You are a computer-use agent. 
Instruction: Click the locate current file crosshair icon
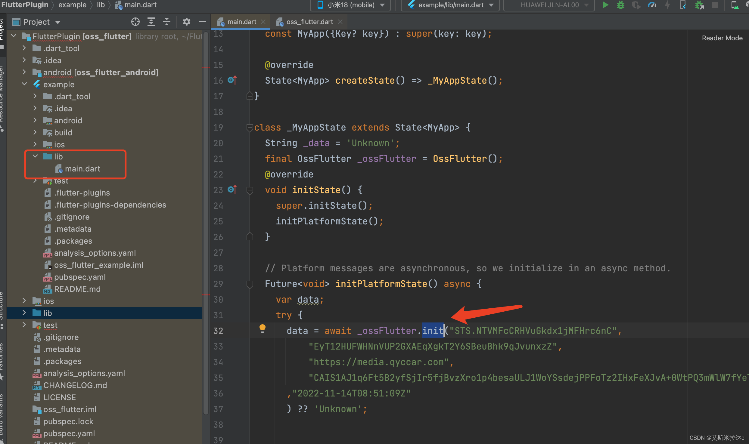(x=135, y=22)
